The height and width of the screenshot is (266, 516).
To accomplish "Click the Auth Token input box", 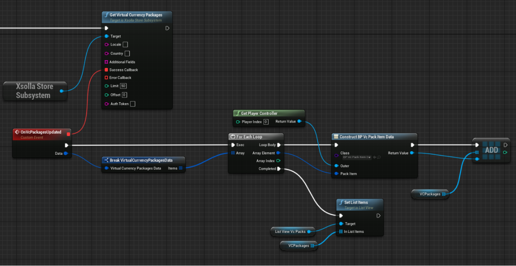I will [x=132, y=104].
